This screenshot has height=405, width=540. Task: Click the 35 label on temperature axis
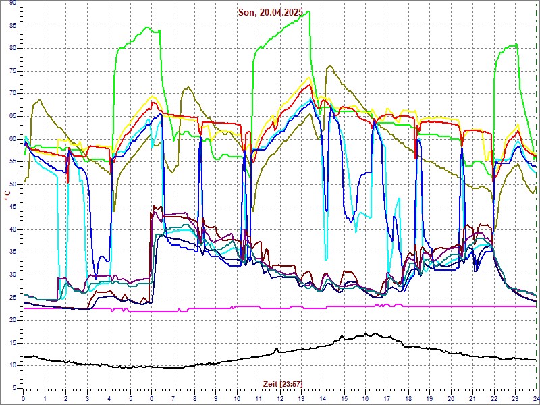tap(13, 252)
